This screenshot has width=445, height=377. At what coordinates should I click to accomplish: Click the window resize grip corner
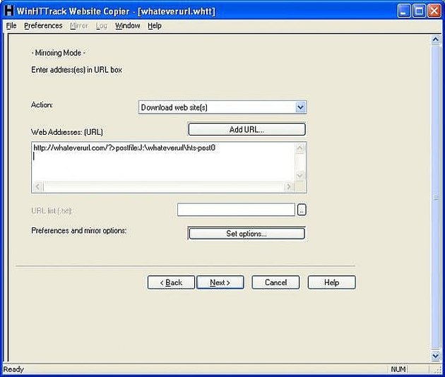(x=438, y=370)
